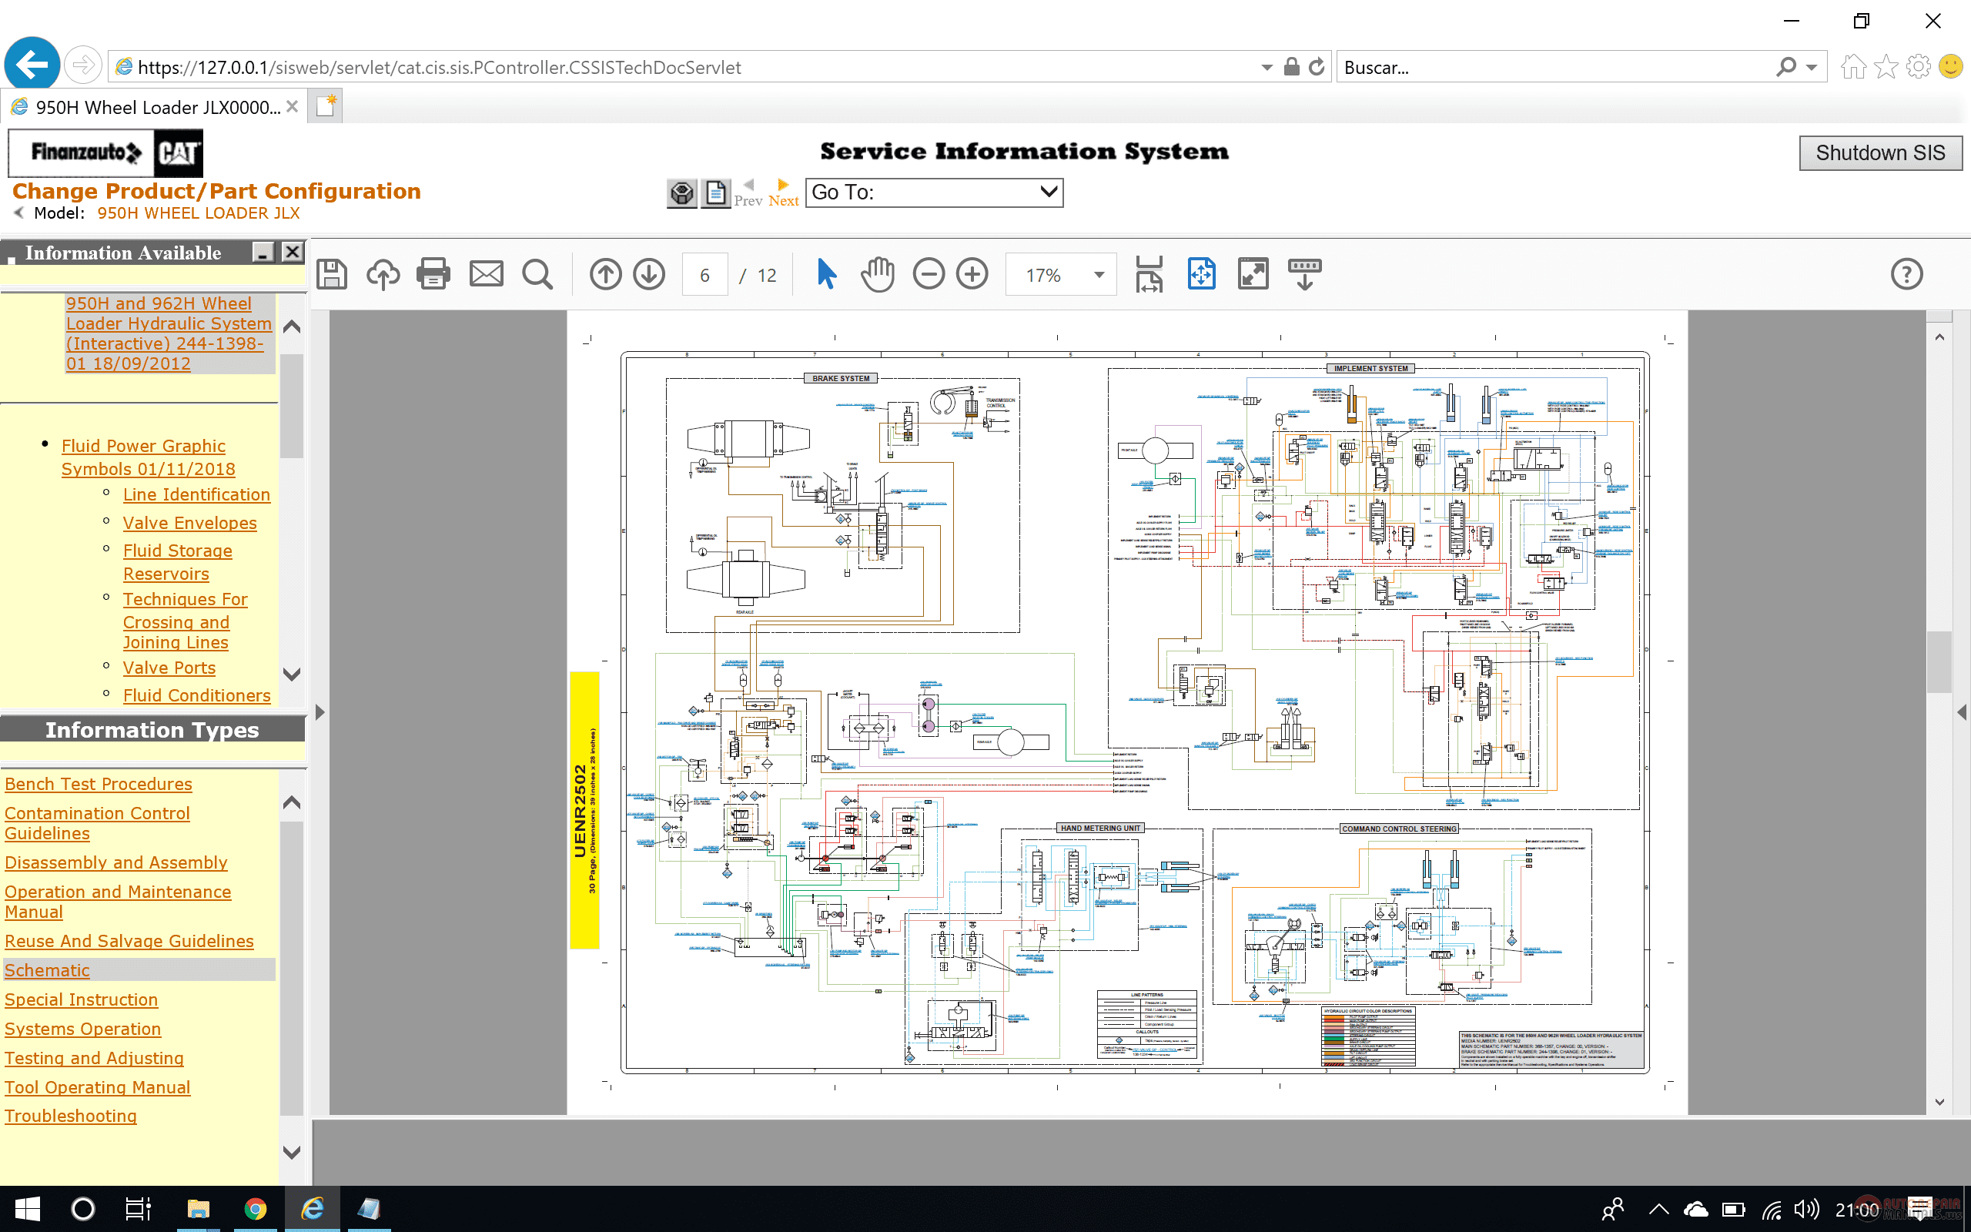Save the schematic to disk

coord(333,274)
